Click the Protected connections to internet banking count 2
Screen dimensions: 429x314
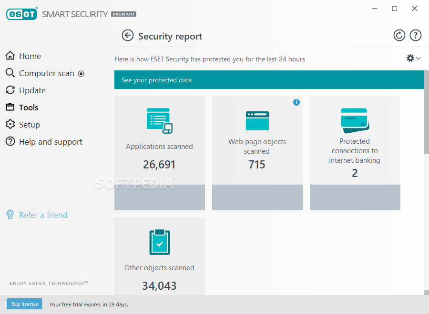click(x=355, y=173)
